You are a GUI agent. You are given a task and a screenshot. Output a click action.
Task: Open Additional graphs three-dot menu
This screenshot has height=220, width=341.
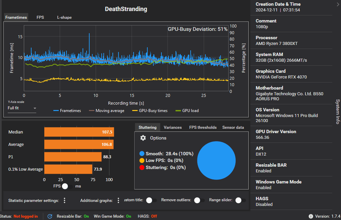[x=118, y=201]
